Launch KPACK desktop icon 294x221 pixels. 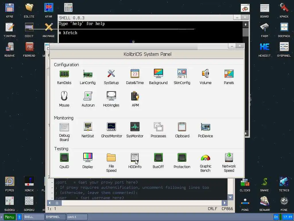tap(284, 11)
